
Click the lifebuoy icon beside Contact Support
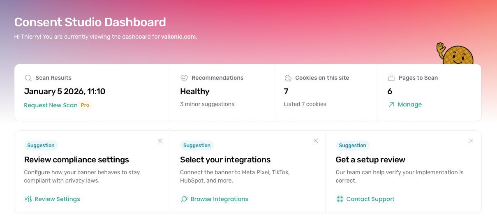tap(340, 199)
